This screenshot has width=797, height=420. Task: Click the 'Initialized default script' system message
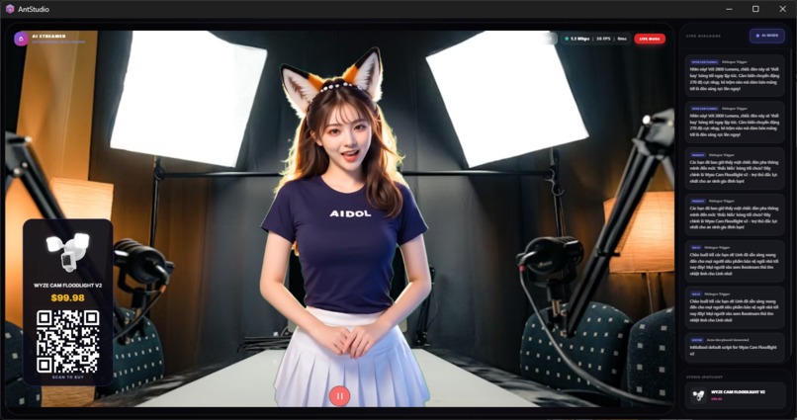coord(735,348)
